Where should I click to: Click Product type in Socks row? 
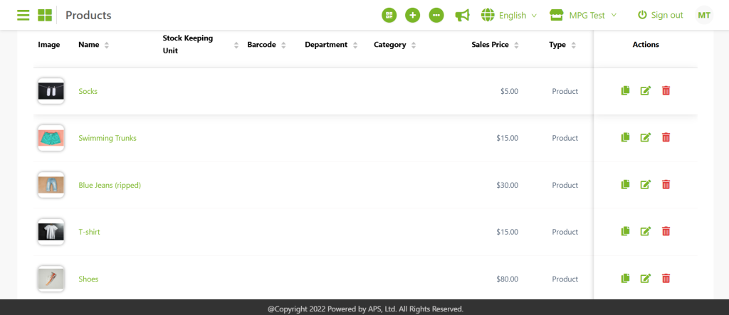point(565,91)
